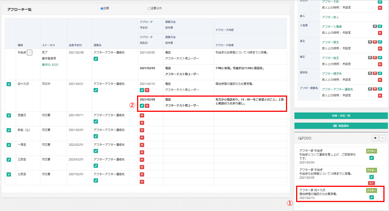
Task: Open the アフター故人 deceased name link
Action: pos(330,17)
